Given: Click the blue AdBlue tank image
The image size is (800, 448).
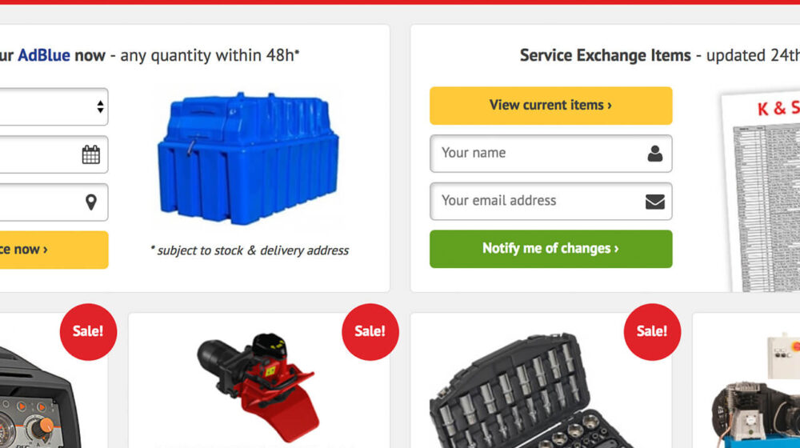Looking at the screenshot, I should click(248, 158).
